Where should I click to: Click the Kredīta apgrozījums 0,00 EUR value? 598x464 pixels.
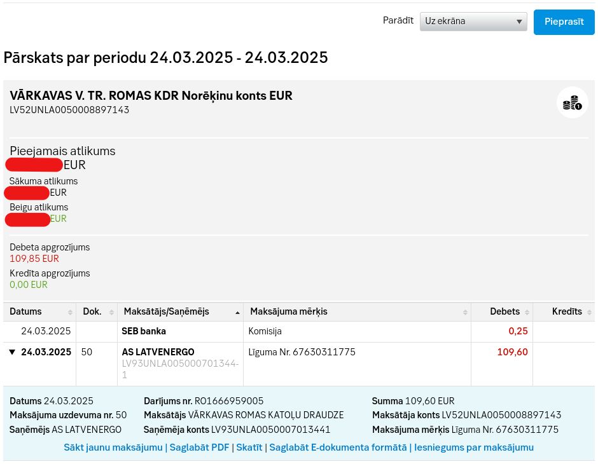pos(29,285)
